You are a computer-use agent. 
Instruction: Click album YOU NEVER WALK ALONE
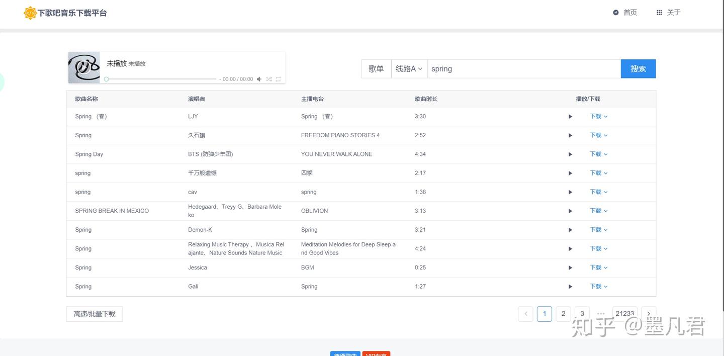coord(337,154)
